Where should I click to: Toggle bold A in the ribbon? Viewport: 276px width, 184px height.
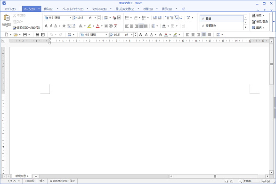[x=46, y=26]
